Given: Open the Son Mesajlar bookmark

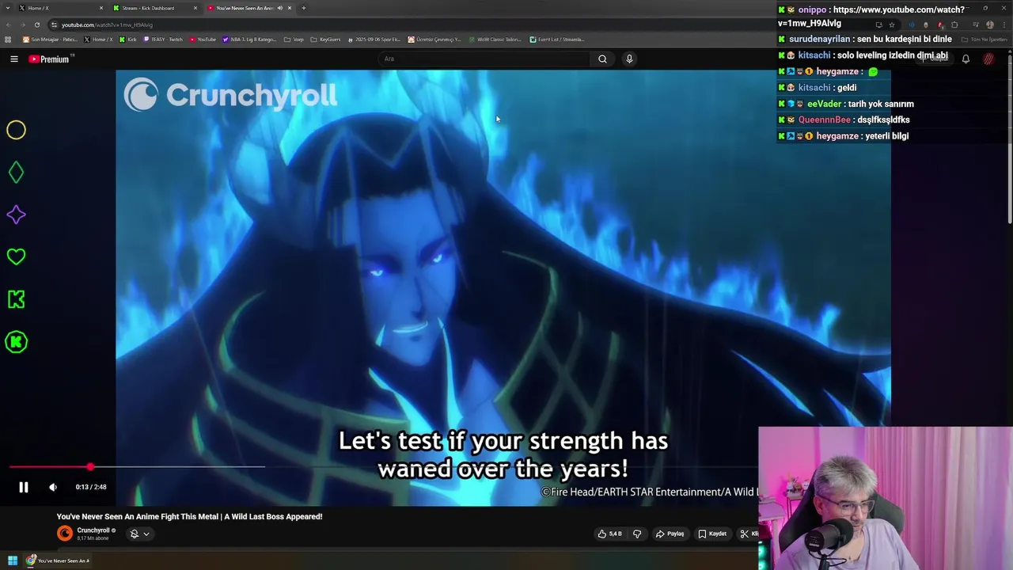Looking at the screenshot, I should [x=49, y=39].
